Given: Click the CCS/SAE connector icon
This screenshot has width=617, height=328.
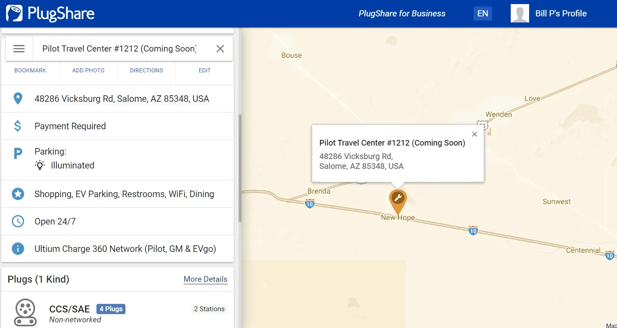Looking at the screenshot, I should coord(25,312).
